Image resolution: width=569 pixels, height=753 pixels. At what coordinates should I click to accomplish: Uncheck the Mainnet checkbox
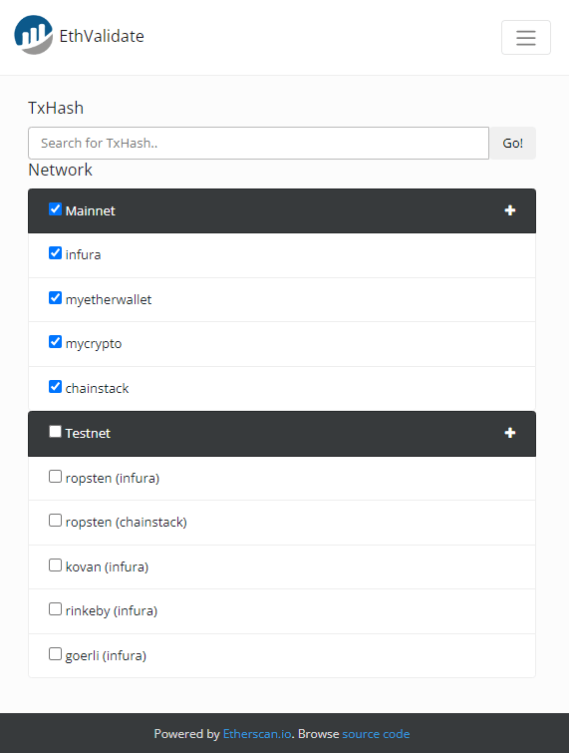pyautogui.click(x=55, y=209)
